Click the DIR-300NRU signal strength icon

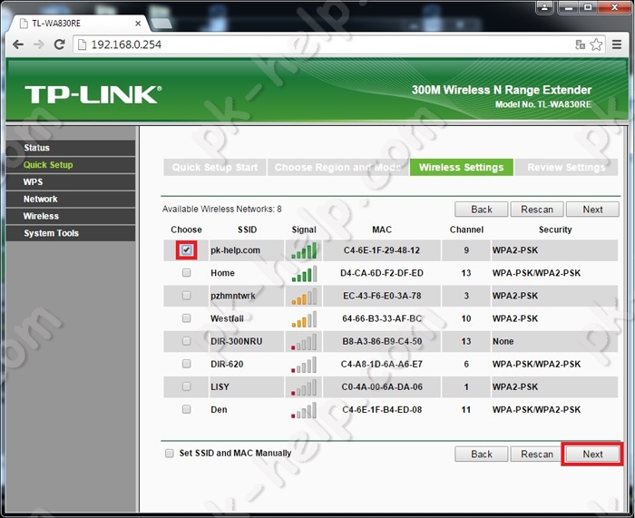(304, 341)
